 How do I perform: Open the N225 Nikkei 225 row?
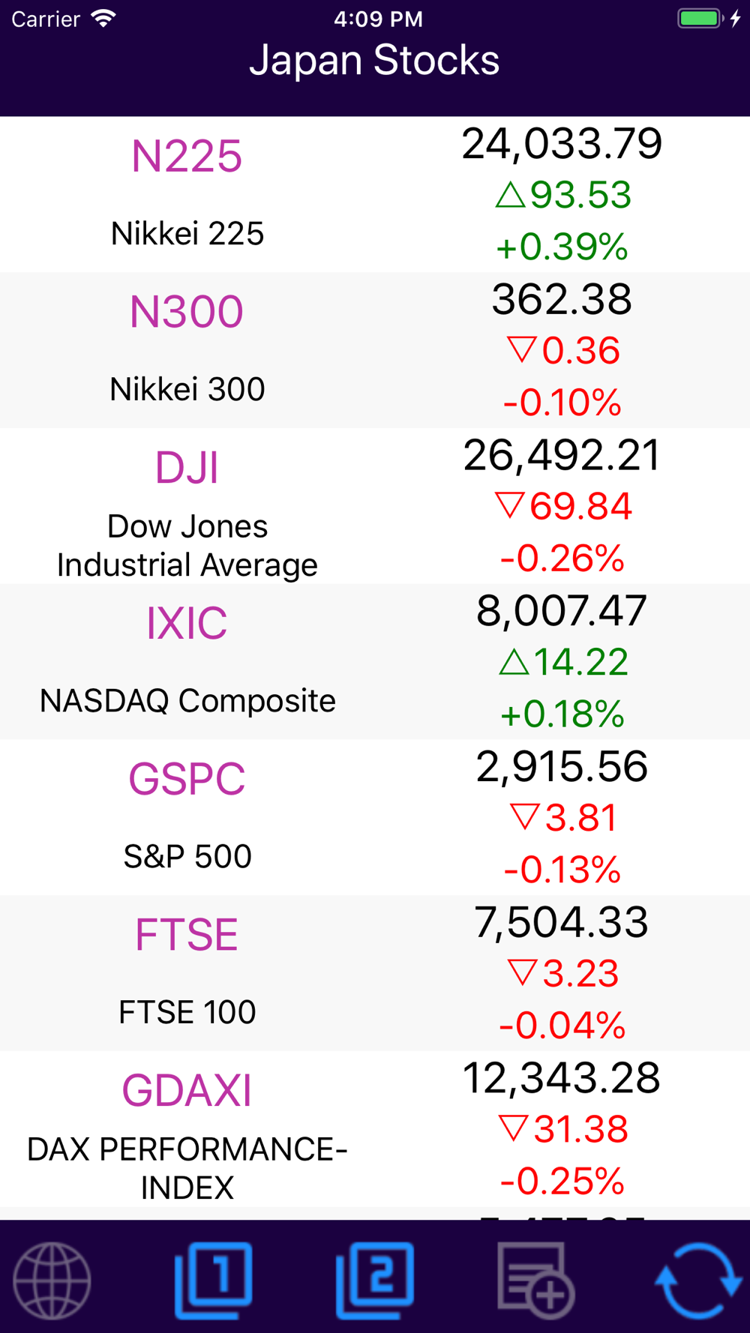pos(375,195)
